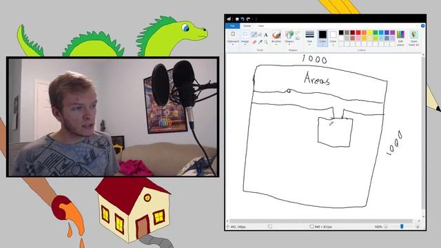This screenshot has width=441, height=248.
Task: Click the webcam video overlay
Action: click(113, 117)
